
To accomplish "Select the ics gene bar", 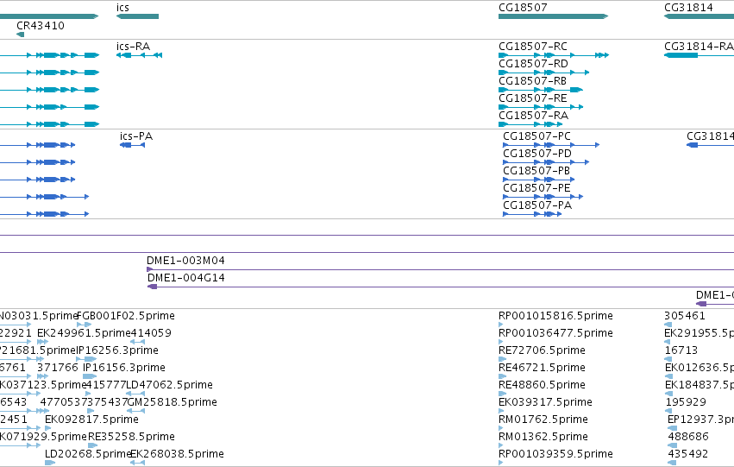I will point(138,16).
